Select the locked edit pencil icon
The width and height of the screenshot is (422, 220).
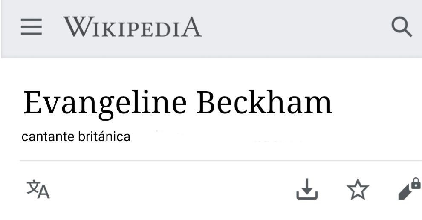pos(409,189)
